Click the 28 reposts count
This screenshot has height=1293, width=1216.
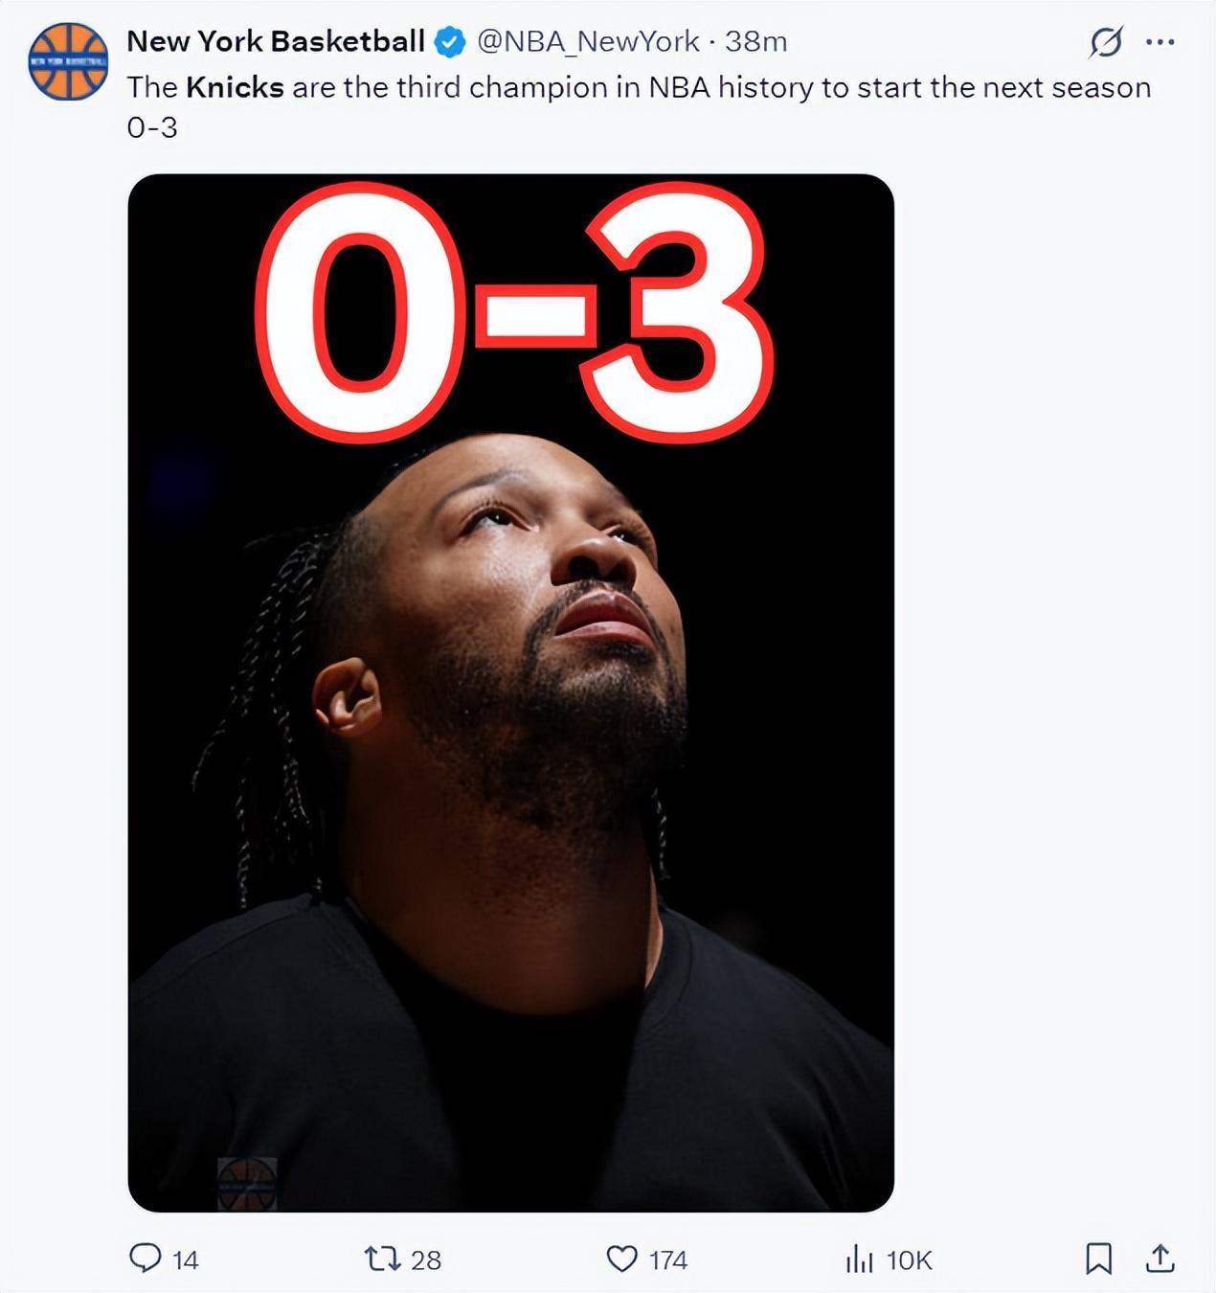(426, 1259)
